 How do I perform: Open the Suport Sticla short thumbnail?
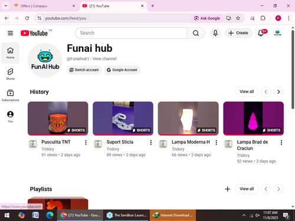[x=123, y=118]
